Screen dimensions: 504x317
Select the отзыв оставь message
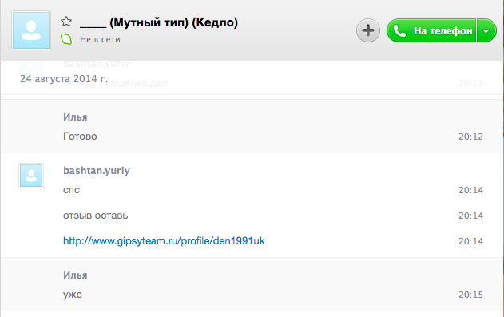pyautogui.click(x=96, y=216)
